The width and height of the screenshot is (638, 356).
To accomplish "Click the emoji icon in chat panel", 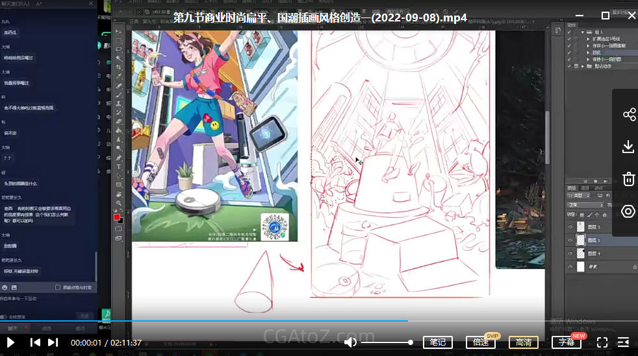I will point(5,287).
